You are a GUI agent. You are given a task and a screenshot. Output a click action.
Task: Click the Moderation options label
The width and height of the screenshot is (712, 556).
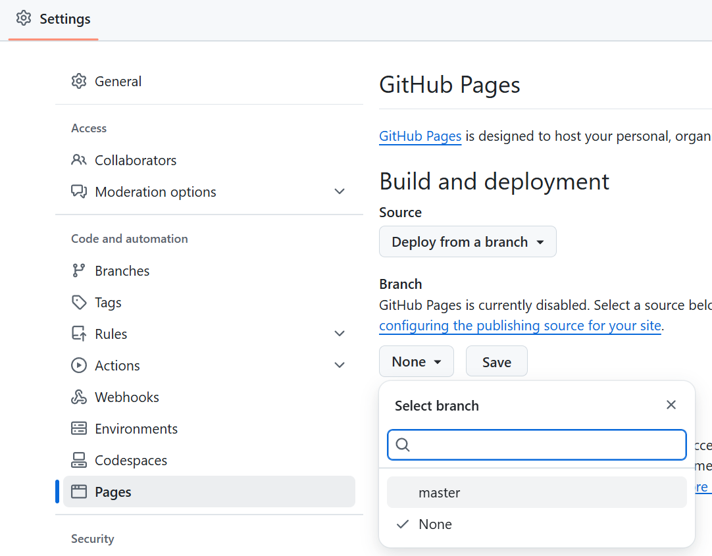(155, 192)
